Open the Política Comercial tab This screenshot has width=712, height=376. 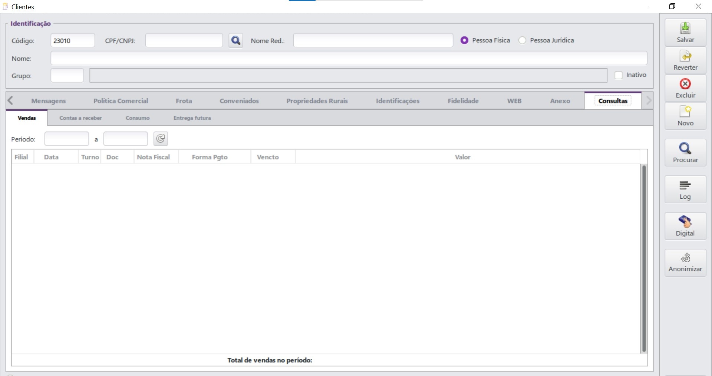(x=121, y=101)
